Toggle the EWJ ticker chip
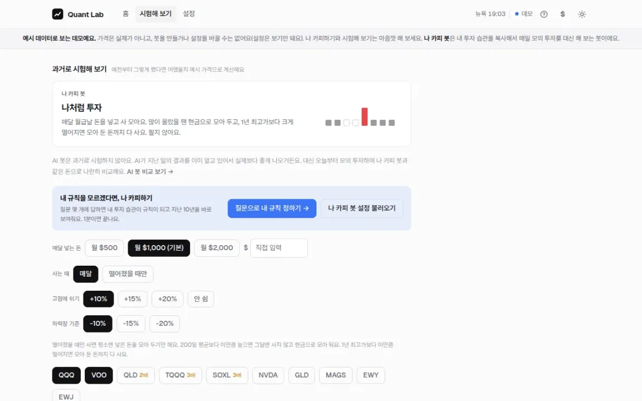 pyautogui.click(x=66, y=396)
